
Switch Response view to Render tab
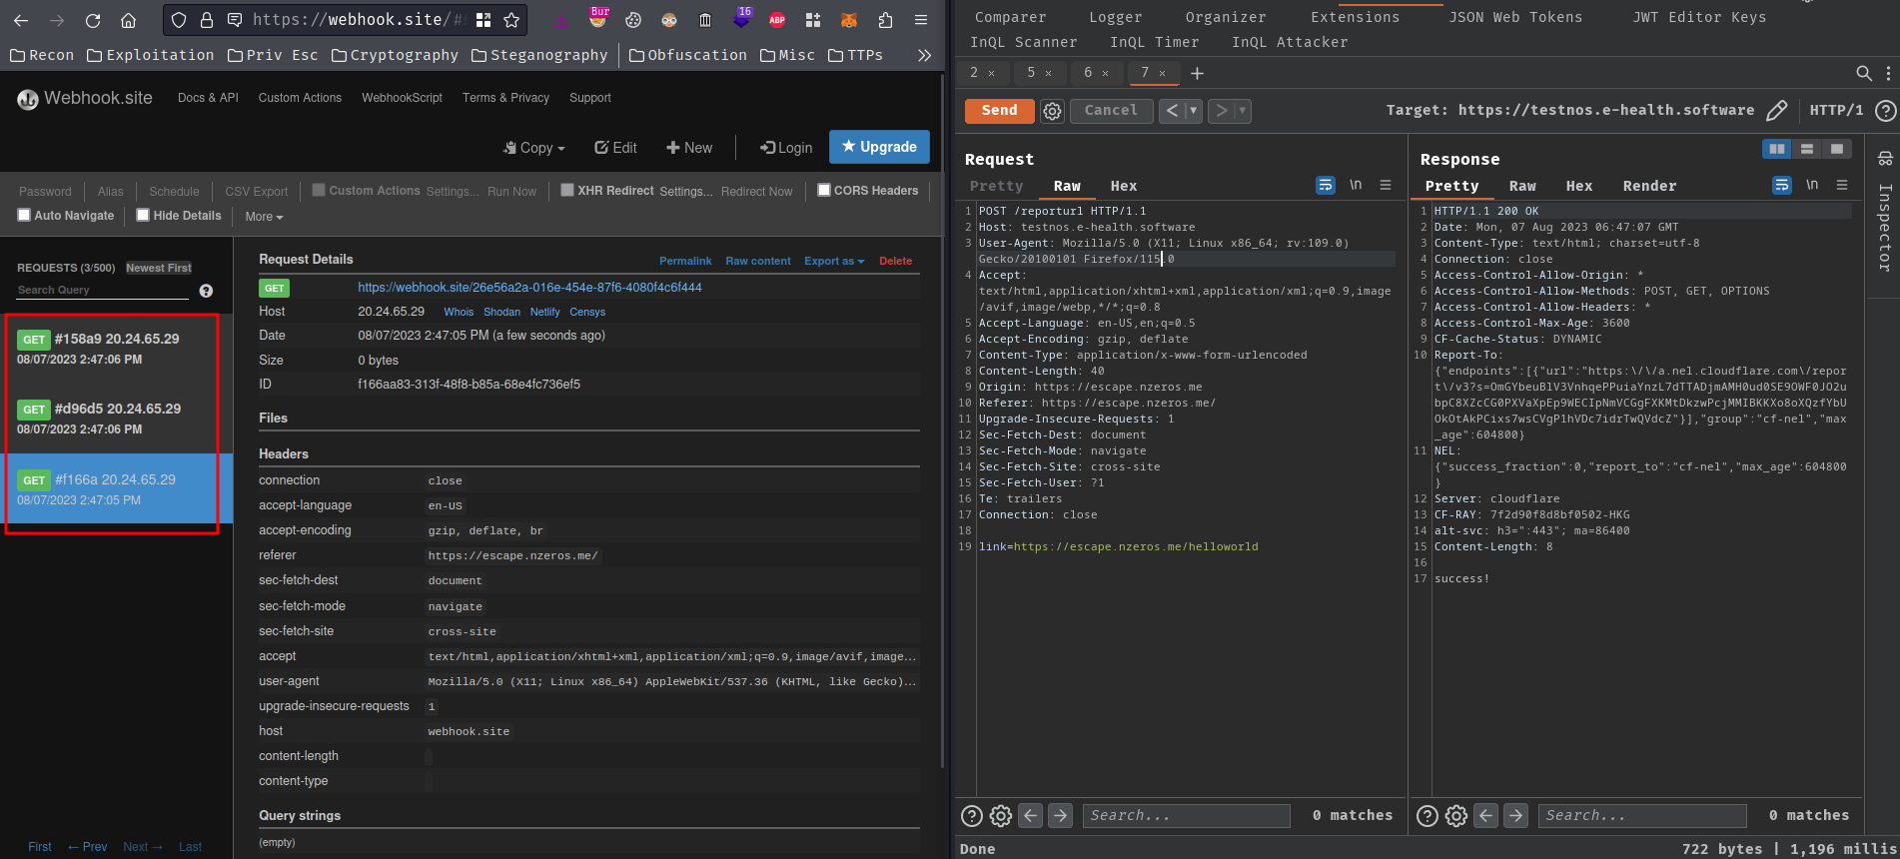coord(1649,186)
